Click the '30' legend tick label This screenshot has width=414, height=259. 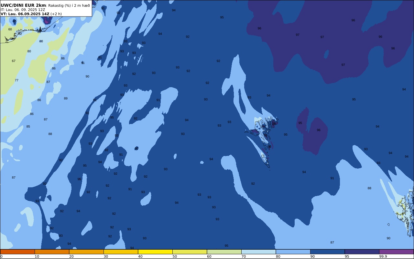tap(106, 256)
